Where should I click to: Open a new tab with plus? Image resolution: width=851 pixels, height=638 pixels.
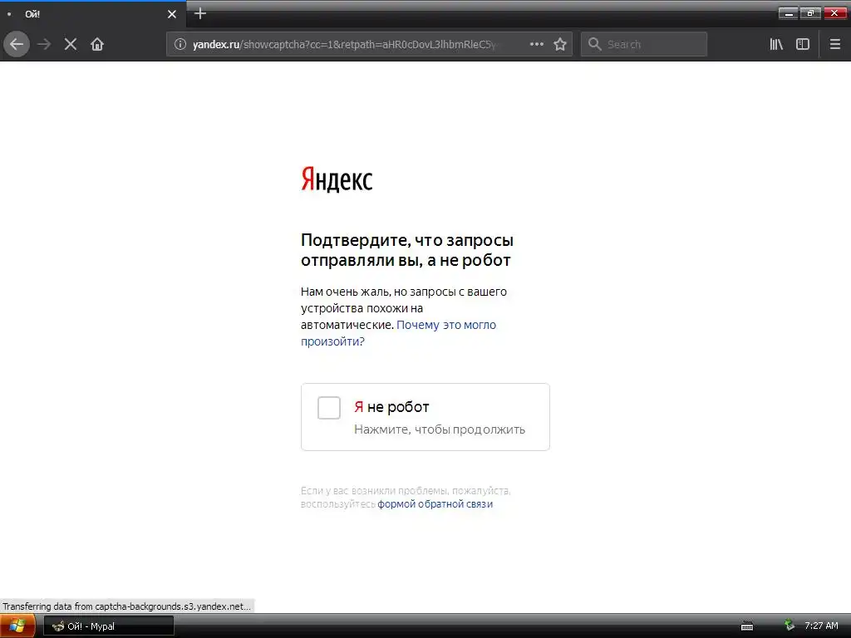coord(200,13)
